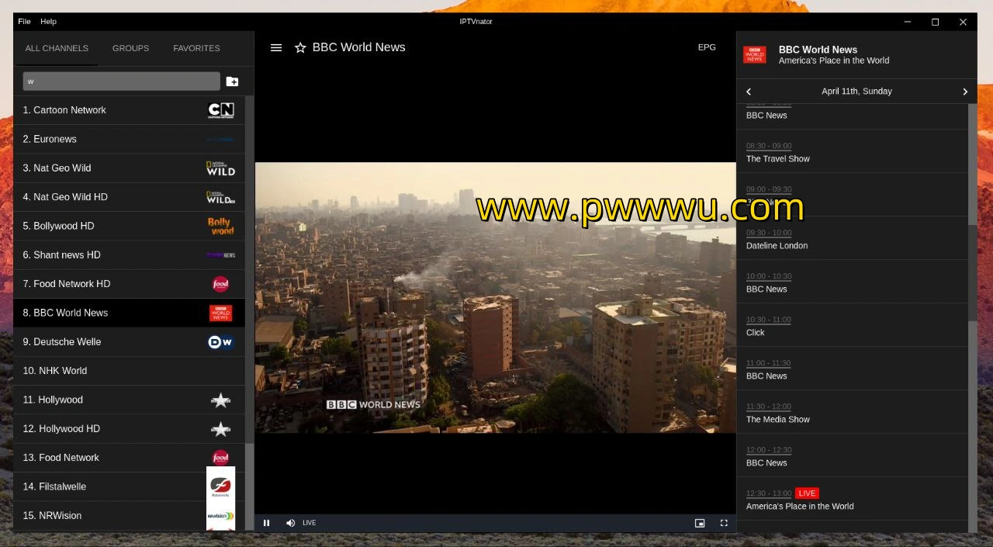
Task: Open the Click program at 10:30
Action: [853, 326]
